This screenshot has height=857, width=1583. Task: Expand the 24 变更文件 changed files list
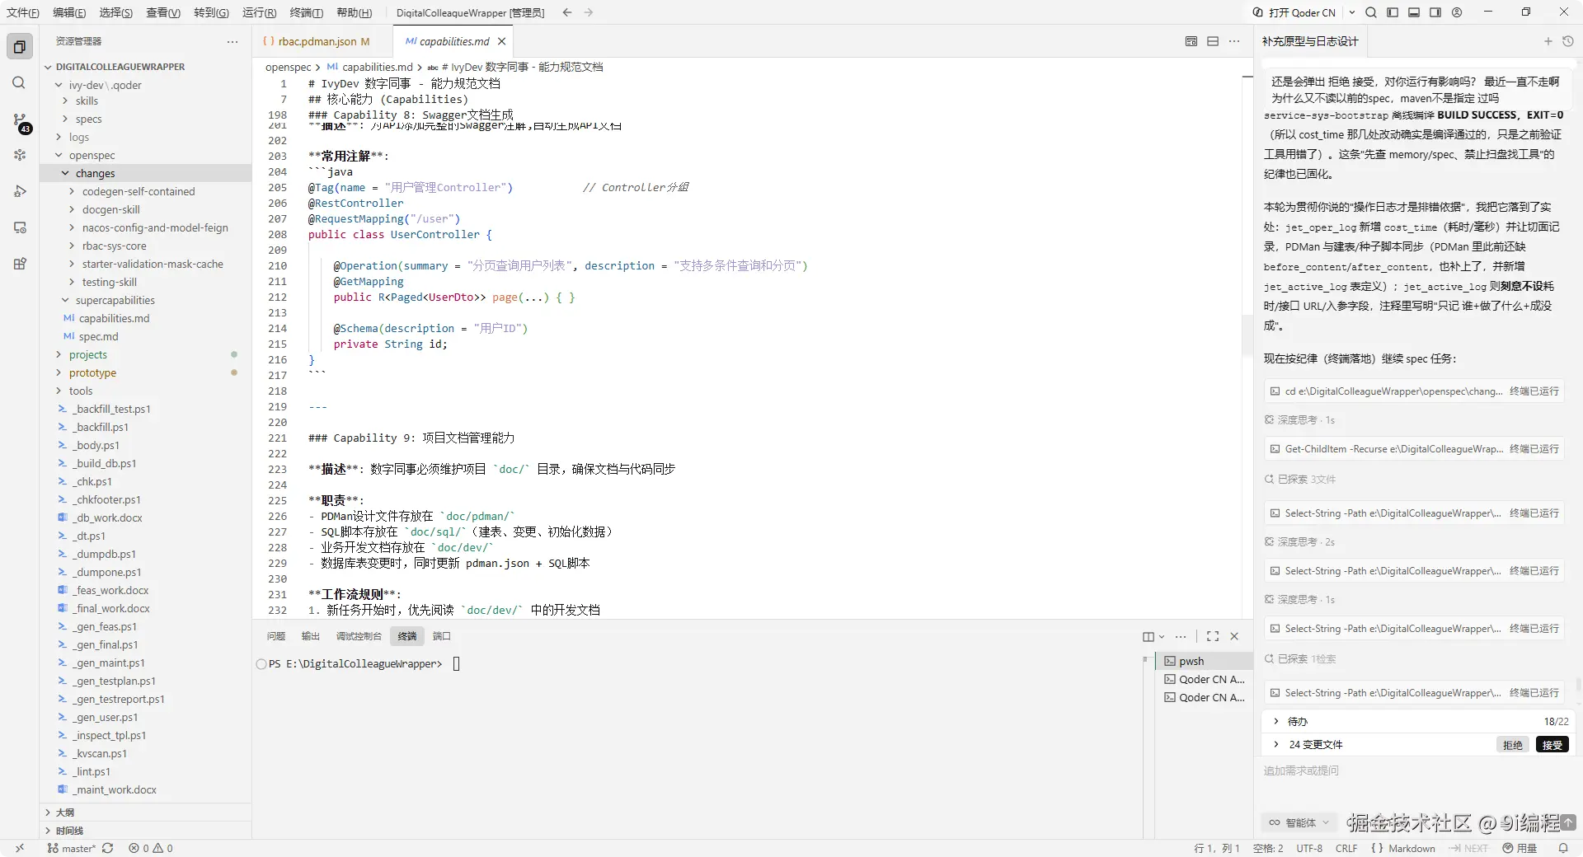click(x=1276, y=744)
